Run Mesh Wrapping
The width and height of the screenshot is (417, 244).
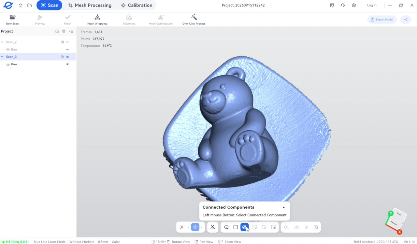[x=97, y=19]
